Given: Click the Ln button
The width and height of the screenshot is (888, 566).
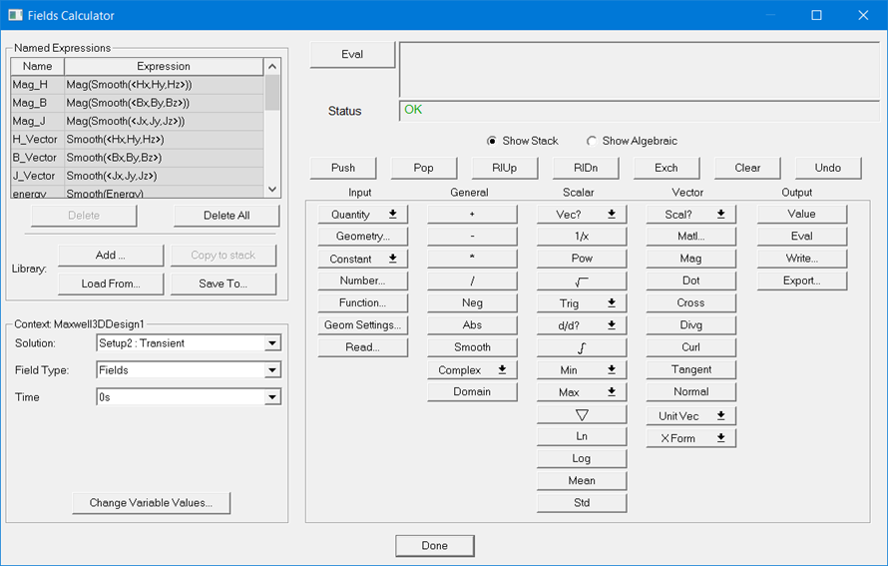Looking at the screenshot, I should click(582, 437).
